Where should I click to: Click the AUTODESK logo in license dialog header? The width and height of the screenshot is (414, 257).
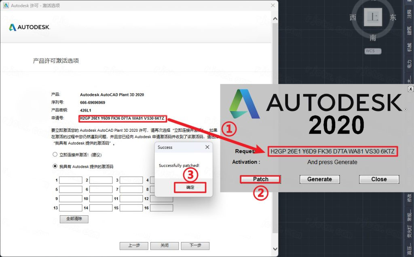(29, 27)
